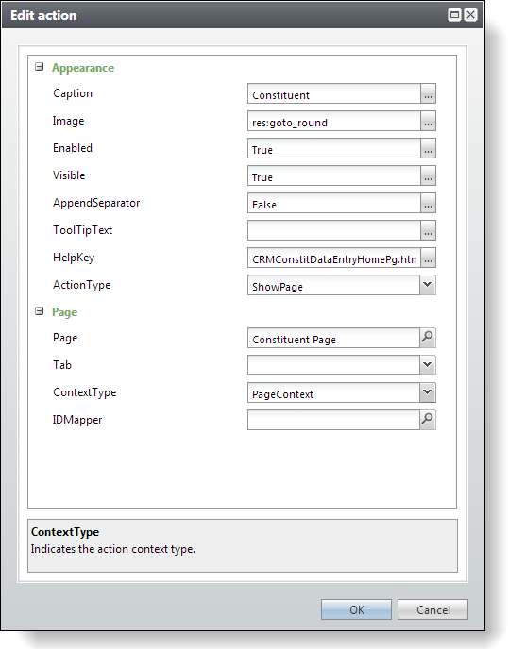Image resolution: width=508 pixels, height=649 pixels.
Task: Open the ellipsis editor for Caption
Action: coord(428,94)
